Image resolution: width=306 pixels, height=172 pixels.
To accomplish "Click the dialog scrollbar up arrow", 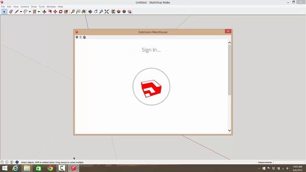I will click(229, 43).
